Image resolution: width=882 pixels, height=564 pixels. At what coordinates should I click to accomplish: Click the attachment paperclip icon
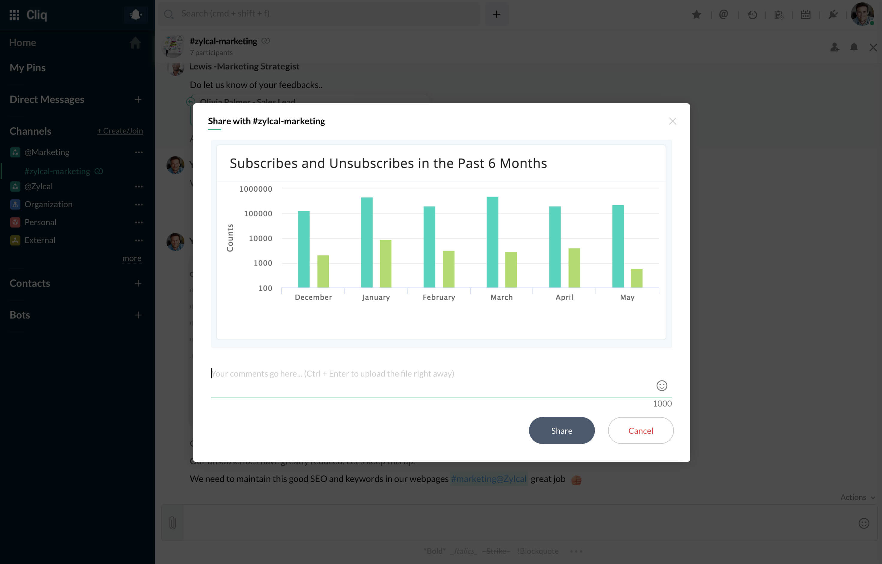click(172, 523)
